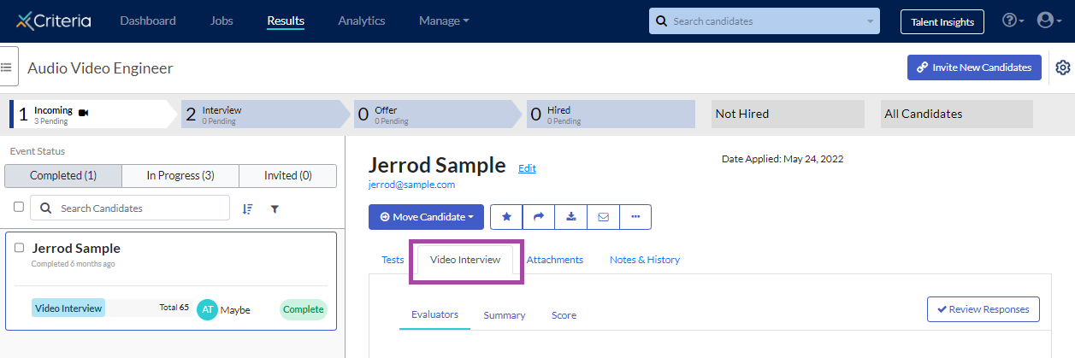Star Jerrod Sample as a favorite
Image resolution: width=1075 pixels, height=358 pixels.
(x=506, y=217)
